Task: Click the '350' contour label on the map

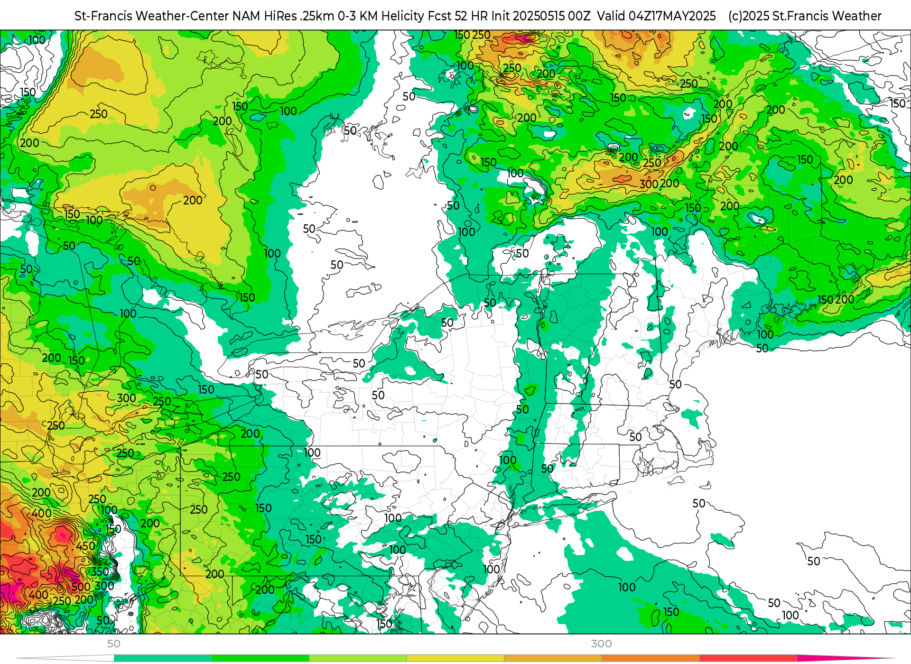Action: point(100,572)
